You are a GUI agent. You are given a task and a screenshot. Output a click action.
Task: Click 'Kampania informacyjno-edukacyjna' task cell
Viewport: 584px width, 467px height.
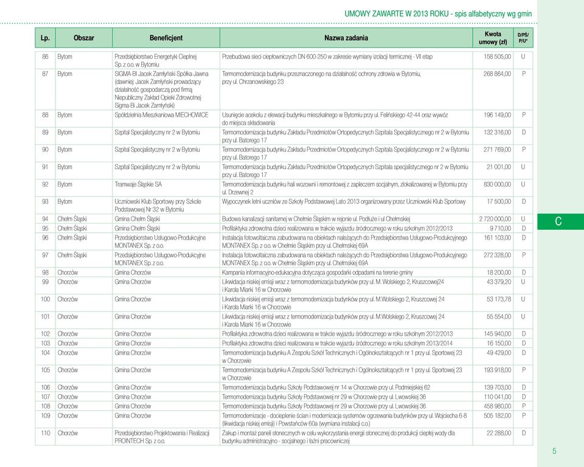point(346,272)
